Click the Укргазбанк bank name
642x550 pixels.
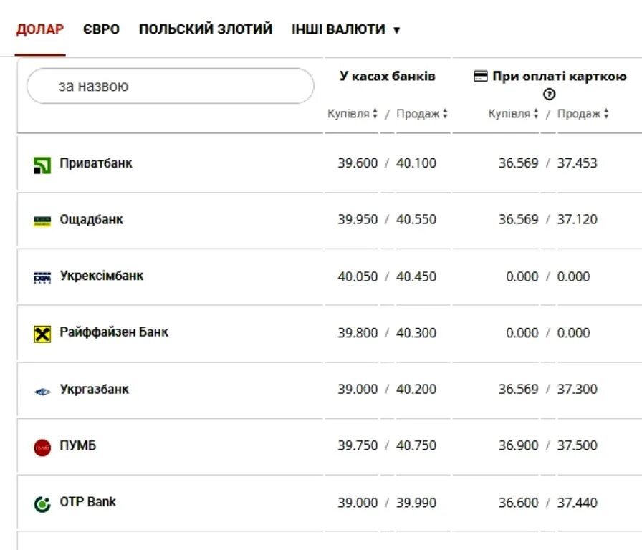pos(95,390)
